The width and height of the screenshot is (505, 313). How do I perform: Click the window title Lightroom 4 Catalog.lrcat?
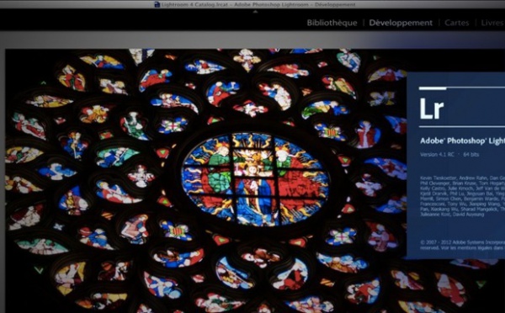194,4
